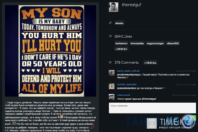
Task: Open magomedzagirr liker profile
Action: tap(155, 44)
